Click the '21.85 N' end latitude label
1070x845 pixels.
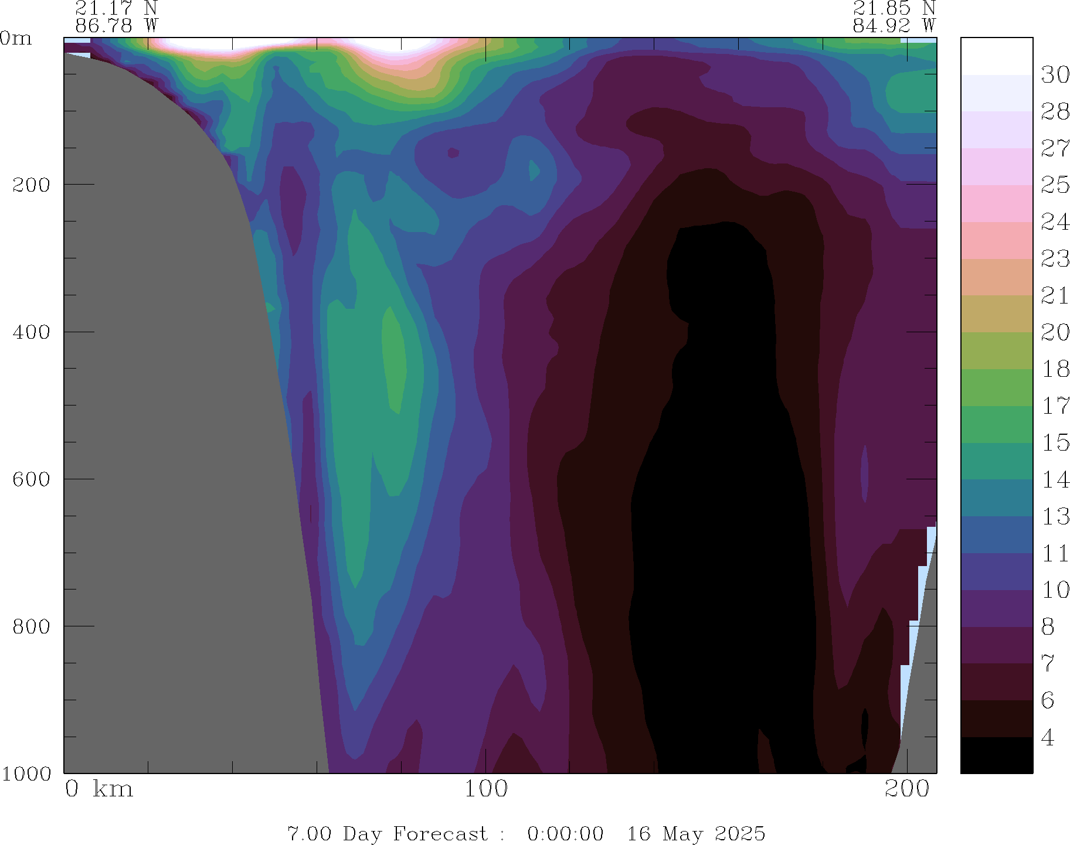click(x=894, y=8)
